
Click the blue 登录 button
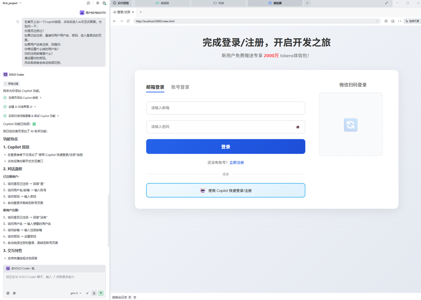226,146
